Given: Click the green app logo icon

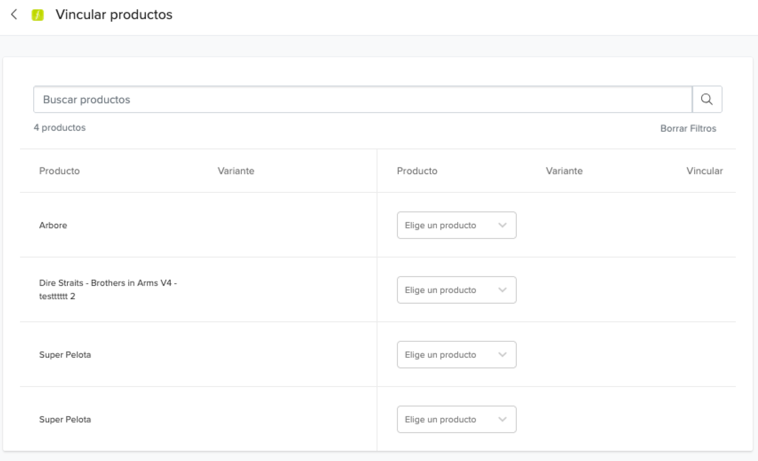Looking at the screenshot, I should [x=38, y=15].
